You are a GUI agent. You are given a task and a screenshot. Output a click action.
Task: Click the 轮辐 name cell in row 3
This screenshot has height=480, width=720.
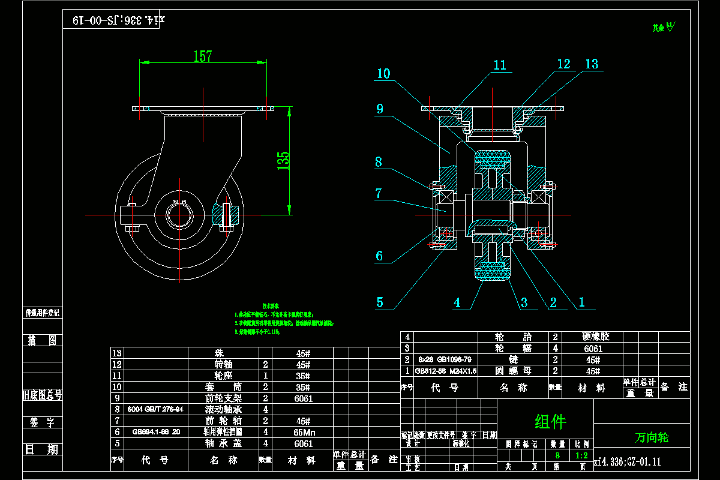click(513, 348)
